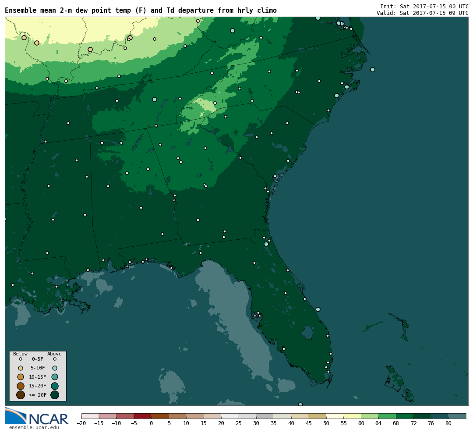Click the map title text
Viewport: 473px width, 433px height.
(x=141, y=11)
